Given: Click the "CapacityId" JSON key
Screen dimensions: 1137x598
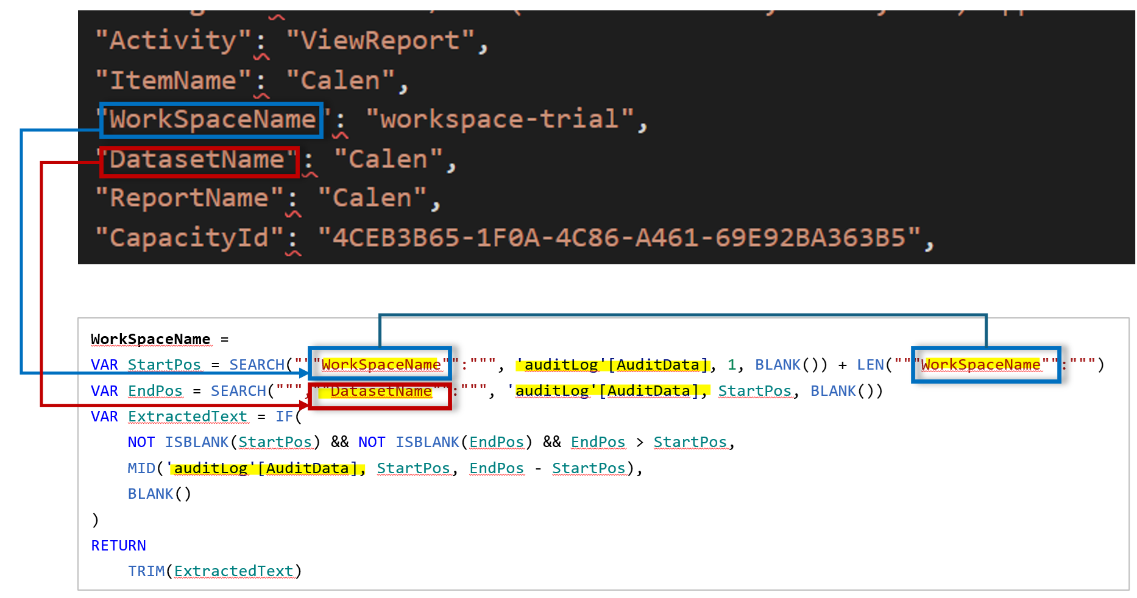Looking at the screenshot, I should [189, 237].
